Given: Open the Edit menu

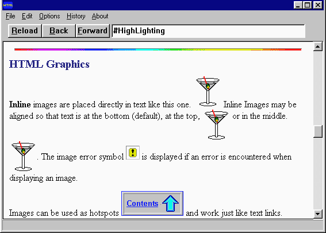Looking at the screenshot, I should point(27,16).
